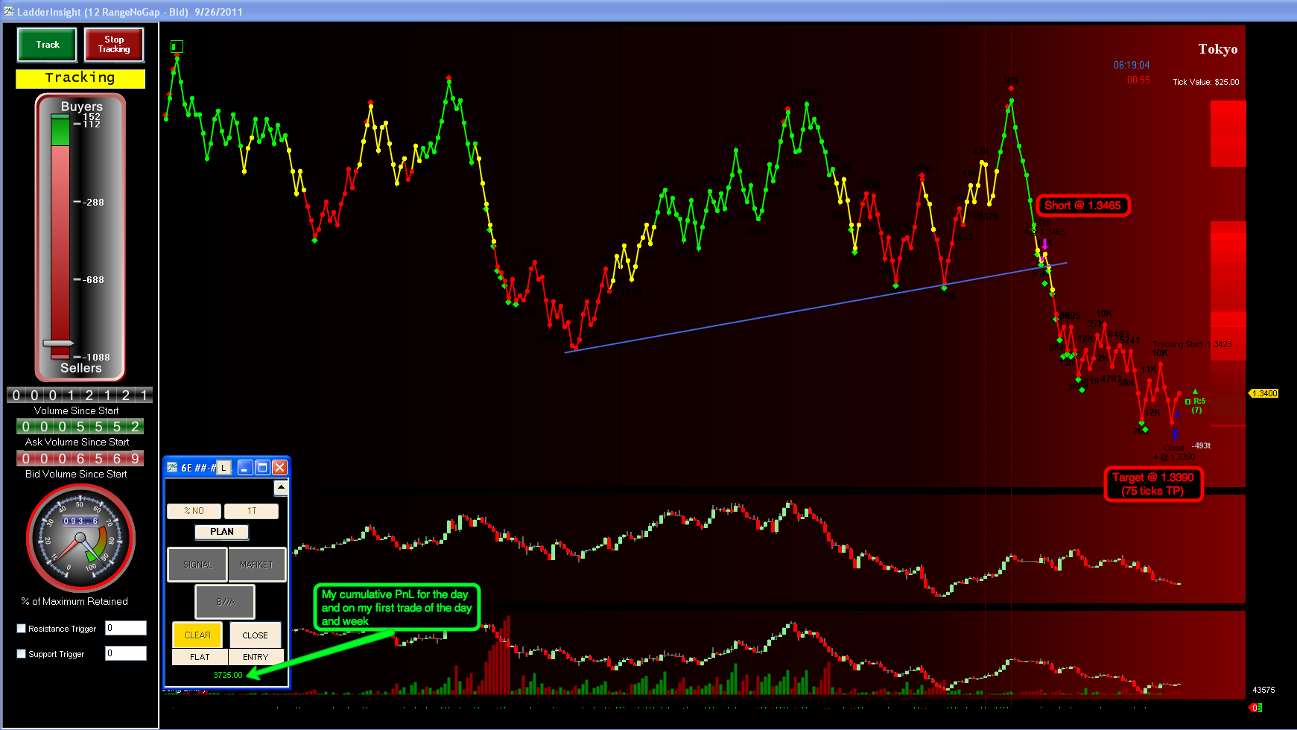Click the FLAT button
Image resolution: width=1297 pixels, height=730 pixels.
[x=200, y=657]
